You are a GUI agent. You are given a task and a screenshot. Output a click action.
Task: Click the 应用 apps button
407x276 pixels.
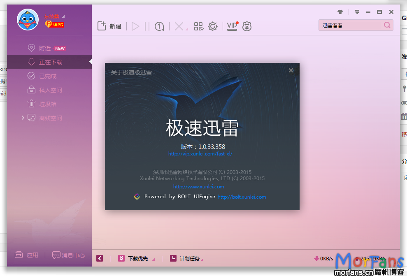(27, 255)
